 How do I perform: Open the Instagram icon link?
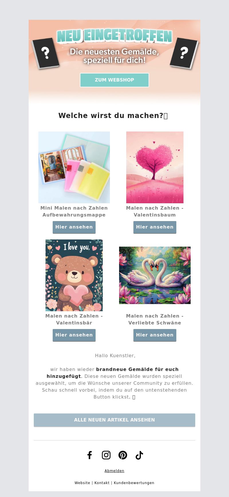(106, 455)
